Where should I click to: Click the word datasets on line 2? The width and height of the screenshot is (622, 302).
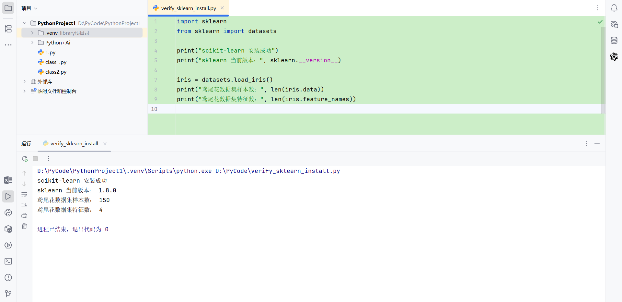coord(262,31)
